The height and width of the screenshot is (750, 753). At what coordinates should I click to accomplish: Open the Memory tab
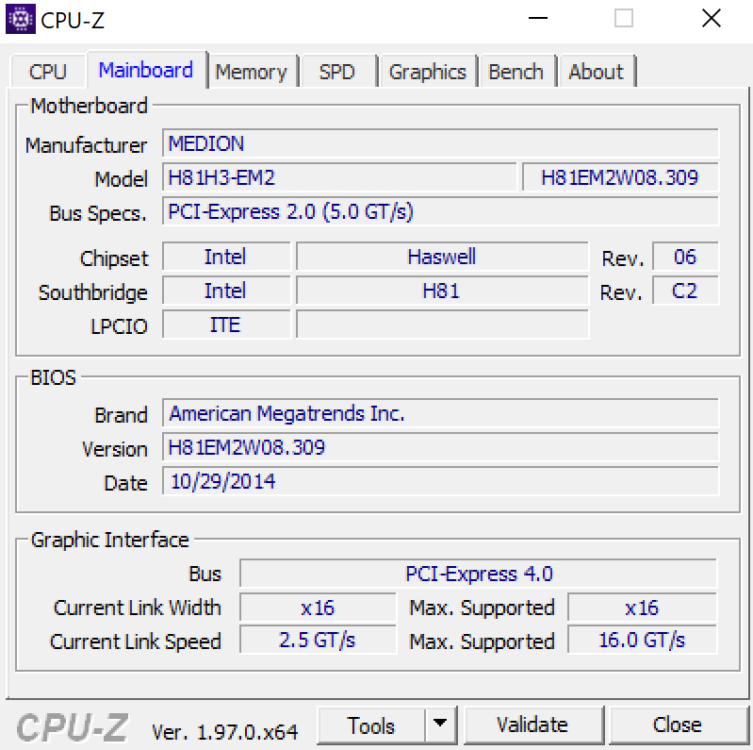(252, 72)
